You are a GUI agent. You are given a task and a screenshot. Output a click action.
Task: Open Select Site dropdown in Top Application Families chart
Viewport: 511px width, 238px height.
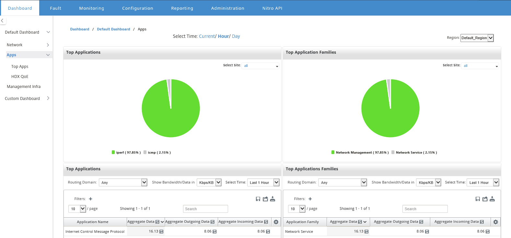coord(480,66)
